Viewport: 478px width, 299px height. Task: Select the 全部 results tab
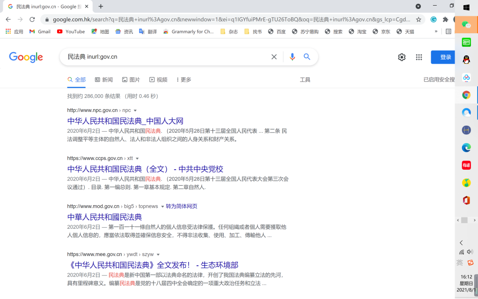(x=76, y=80)
